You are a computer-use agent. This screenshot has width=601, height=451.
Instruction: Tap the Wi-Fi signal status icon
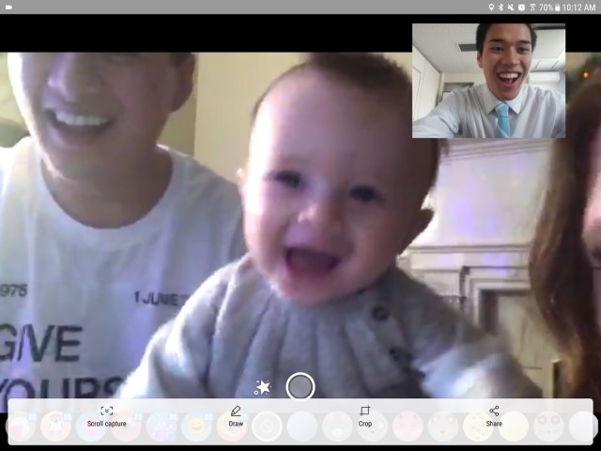[x=532, y=7]
